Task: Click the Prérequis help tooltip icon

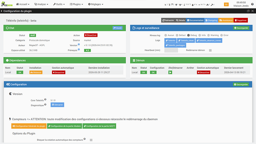Action: 79,49
